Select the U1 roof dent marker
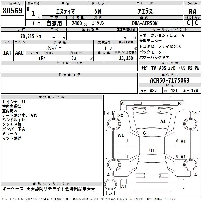This screenshot has height=202, width=202. point(152,151)
